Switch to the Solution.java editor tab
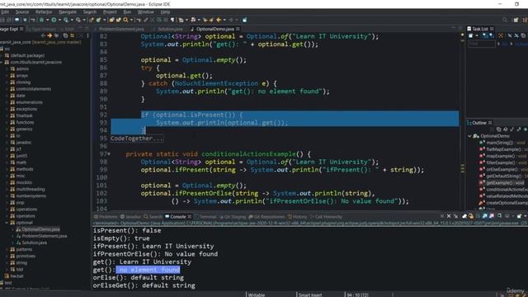528x297 pixels. pyautogui.click(x=170, y=29)
